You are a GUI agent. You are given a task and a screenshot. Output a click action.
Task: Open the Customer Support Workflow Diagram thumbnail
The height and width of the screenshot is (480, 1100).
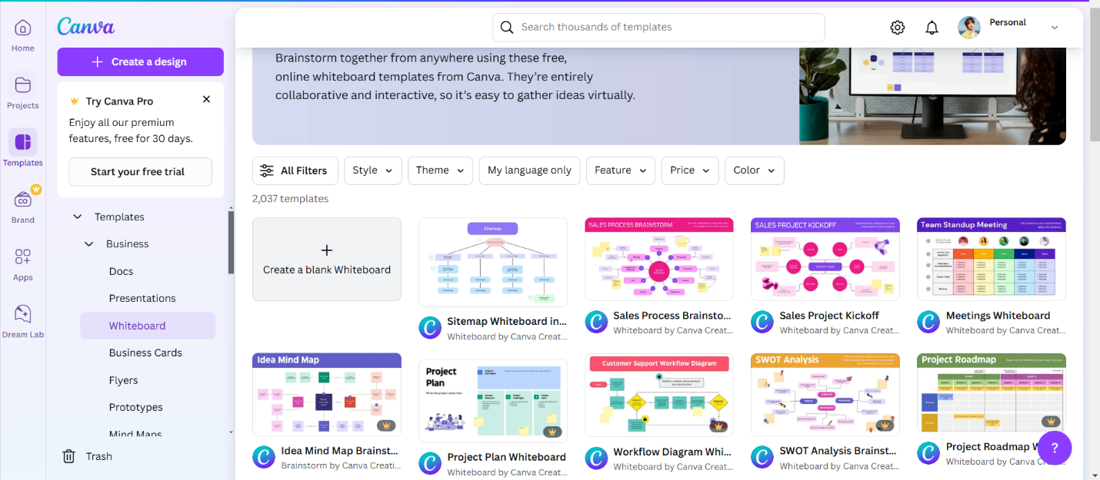(x=659, y=396)
